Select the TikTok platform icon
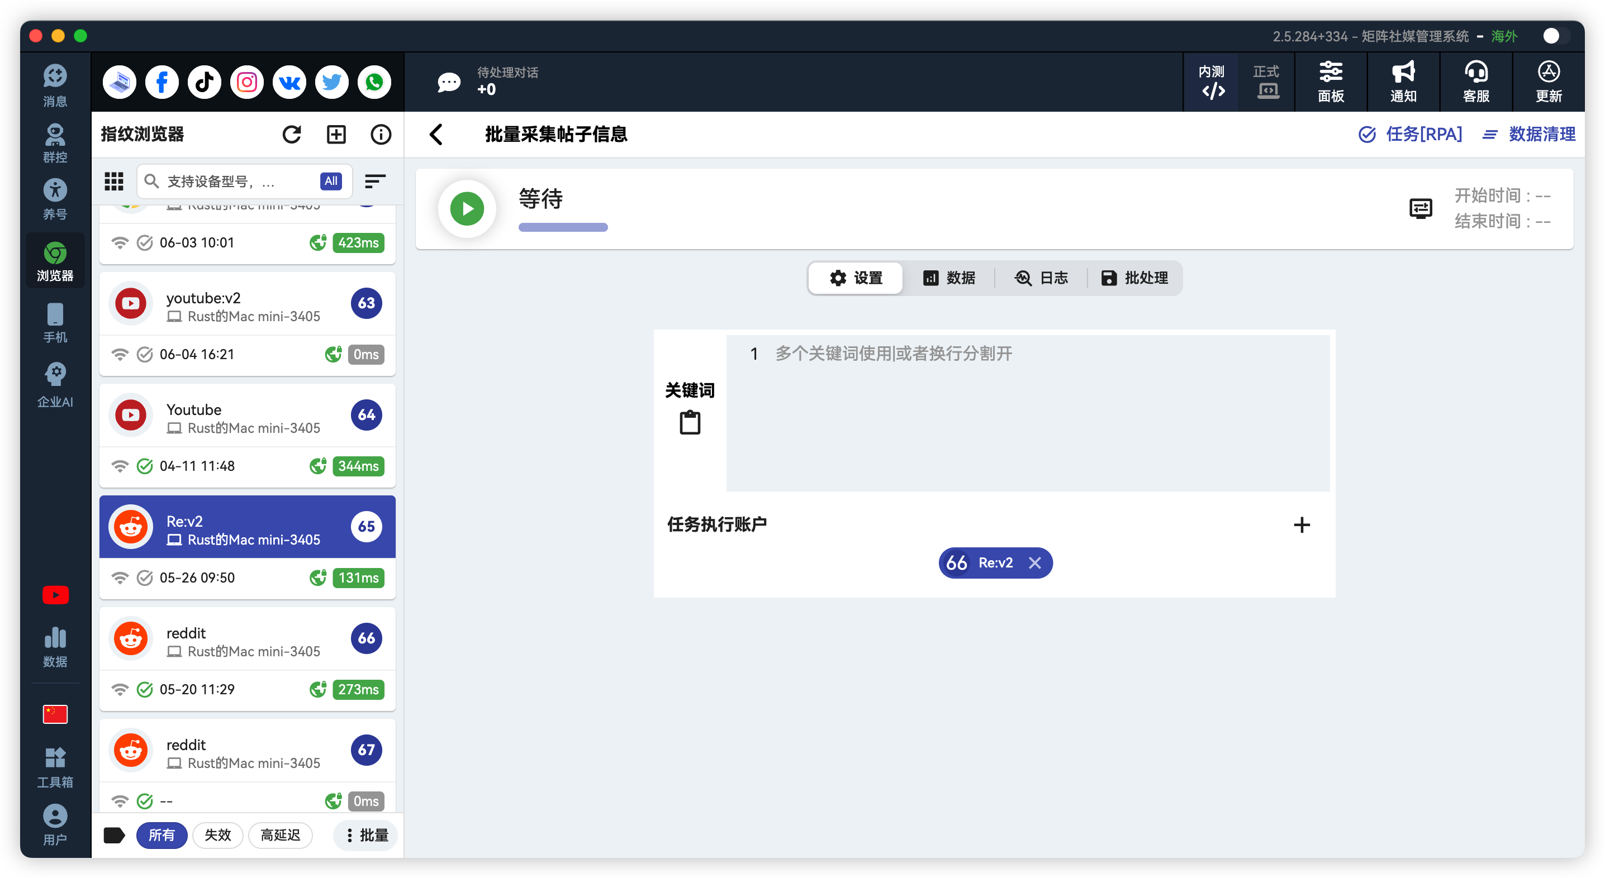This screenshot has width=1605, height=878. (205, 82)
